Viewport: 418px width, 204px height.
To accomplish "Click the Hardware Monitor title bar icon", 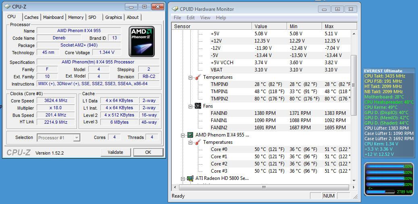I will click(175, 9).
